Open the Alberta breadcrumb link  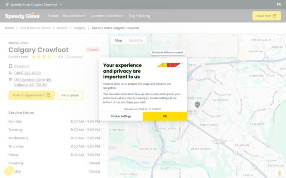[62, 28]
